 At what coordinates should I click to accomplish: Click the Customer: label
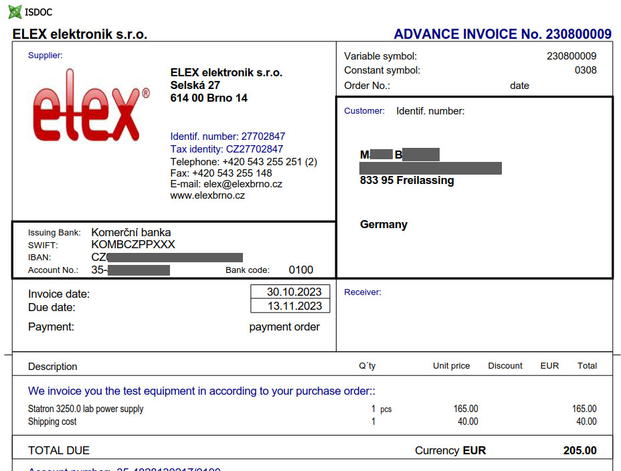[x=364, y=111]
